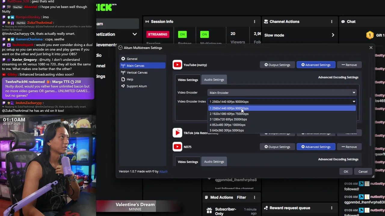Toggle Advanced Settings for YouTube (nutty)
The height and width of the screenshot is (216, 385).
[x=316, y=65]
